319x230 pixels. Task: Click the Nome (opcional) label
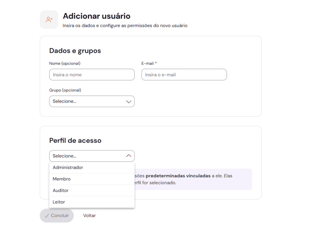[65, 63]
